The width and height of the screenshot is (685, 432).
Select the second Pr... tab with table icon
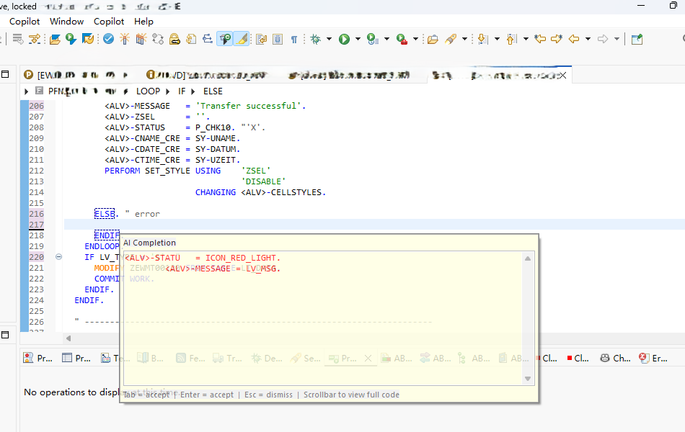coord(76,359)
